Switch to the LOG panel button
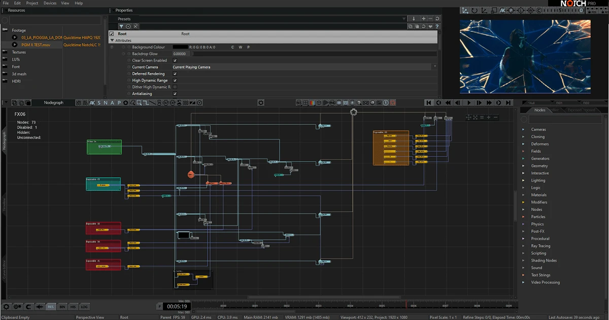The height and width of the screenshot is (320, 609). [84, 307]
